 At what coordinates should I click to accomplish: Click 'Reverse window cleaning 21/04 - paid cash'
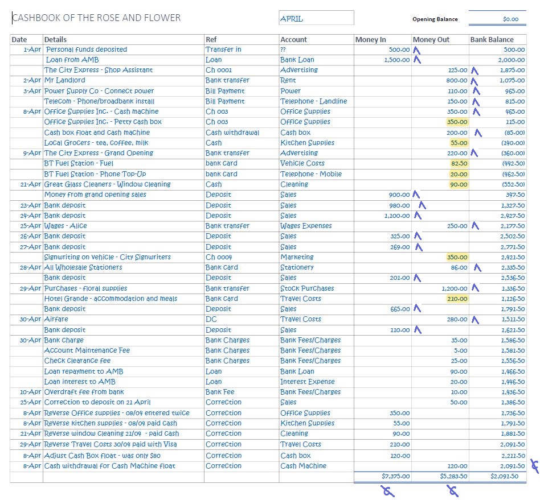click(112, 434)
